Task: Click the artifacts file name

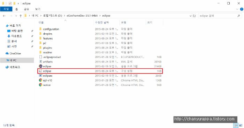Action: [48, 62]
